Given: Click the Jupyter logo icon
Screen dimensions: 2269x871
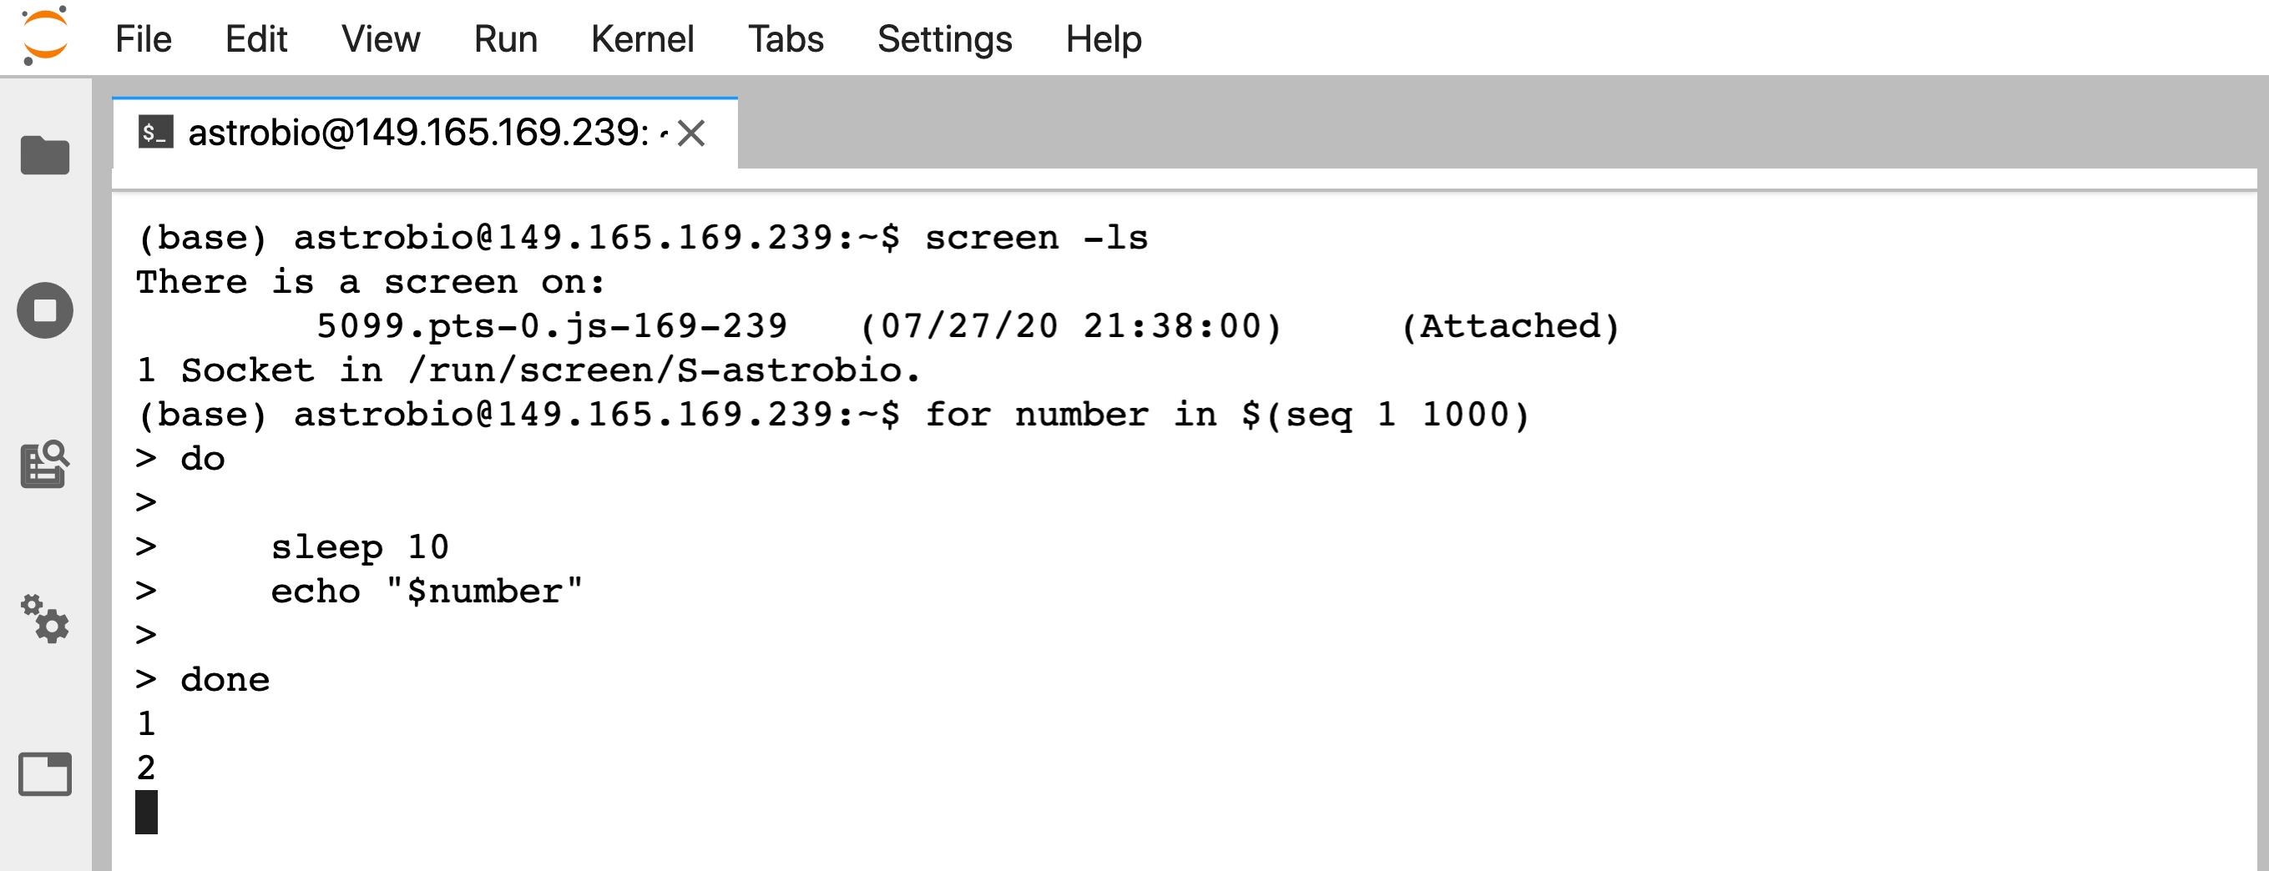Looking at the screenshot, I should tap(45, 37).
